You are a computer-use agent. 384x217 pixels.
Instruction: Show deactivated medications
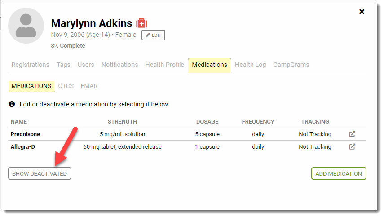40,173
